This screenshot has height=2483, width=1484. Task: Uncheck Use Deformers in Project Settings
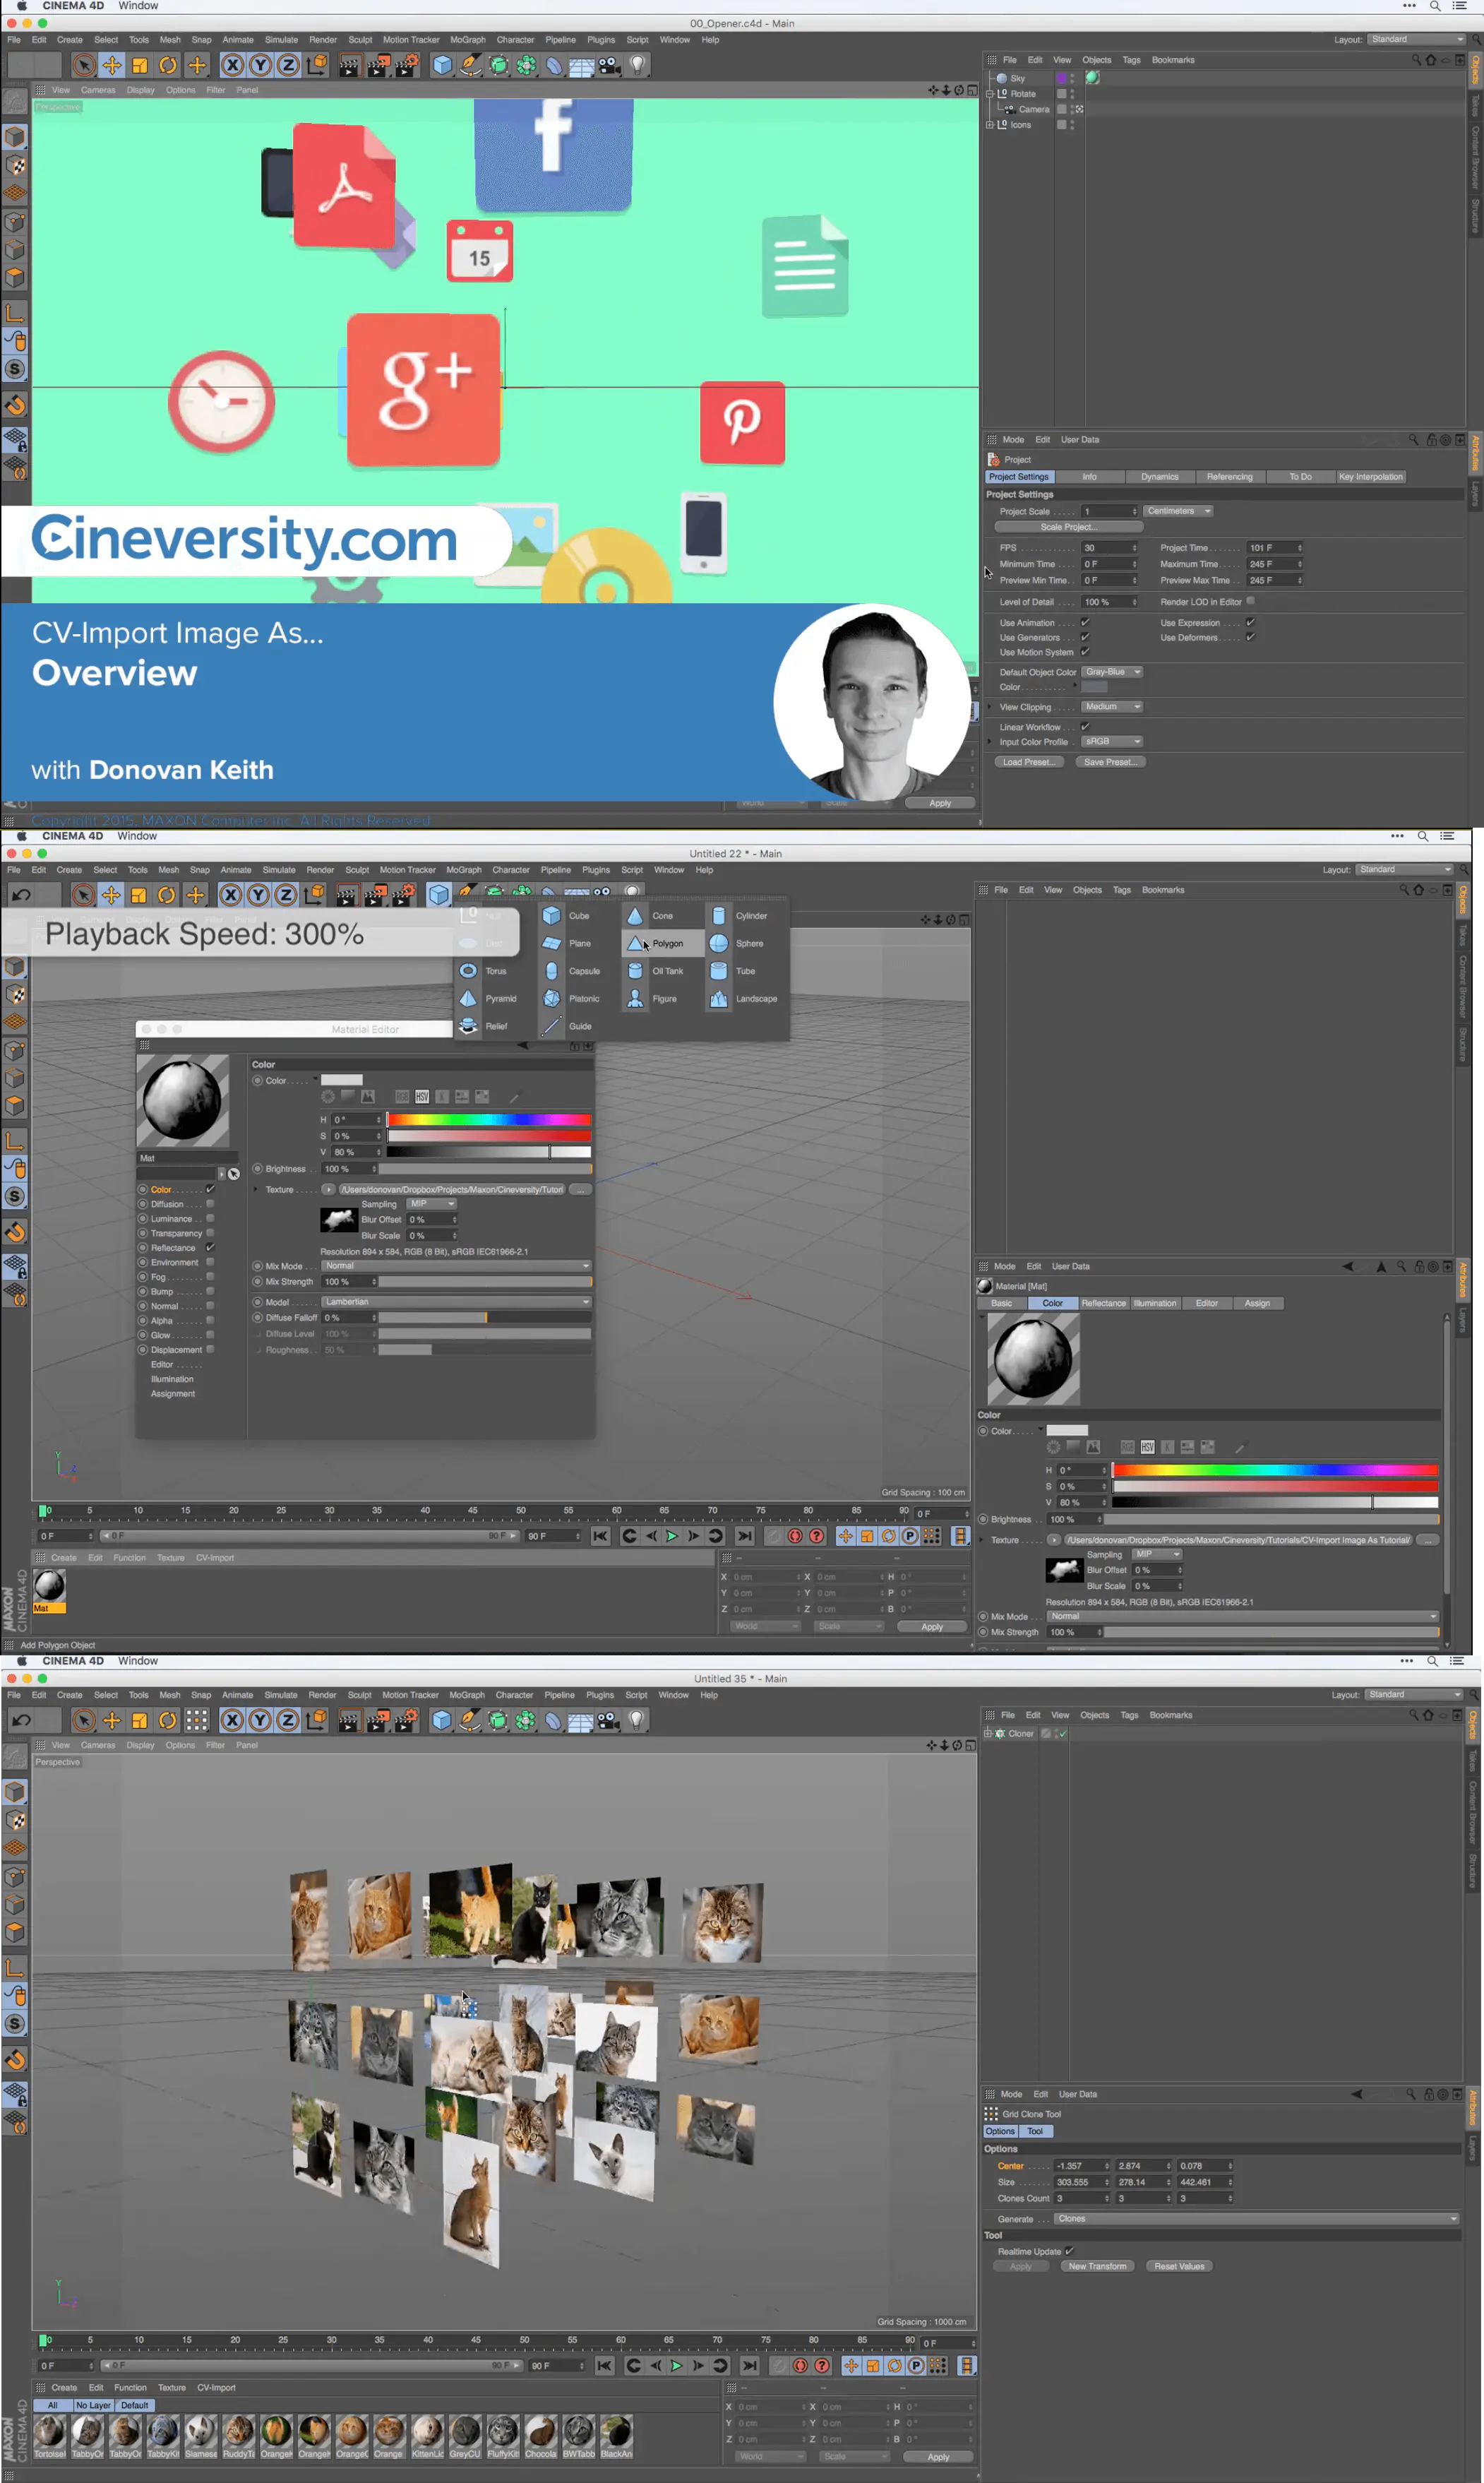pyautogui.click(x=1250, y=637)
